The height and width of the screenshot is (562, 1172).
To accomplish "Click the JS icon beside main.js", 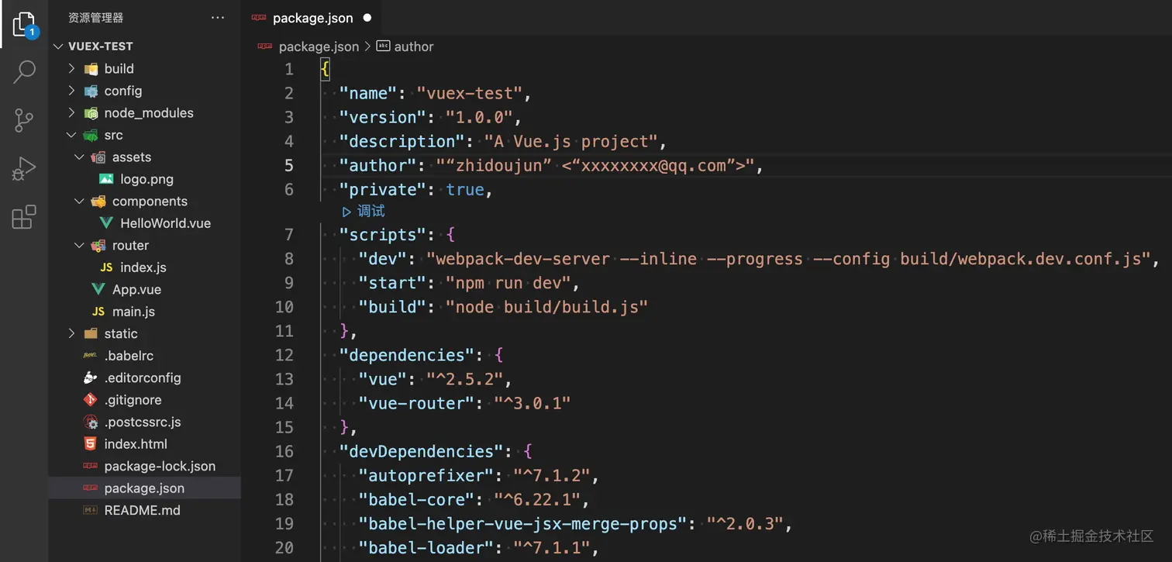I will (98, 312).
